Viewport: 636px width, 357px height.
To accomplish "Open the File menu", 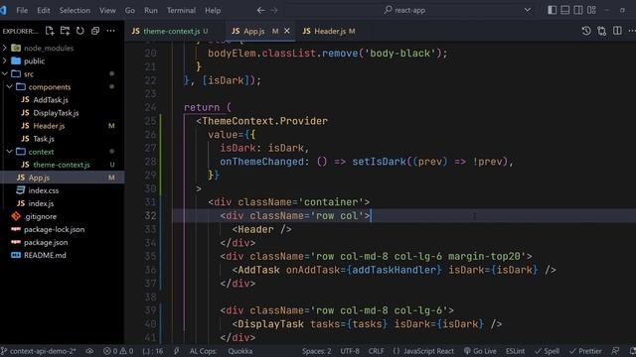I will pos(22,10).
